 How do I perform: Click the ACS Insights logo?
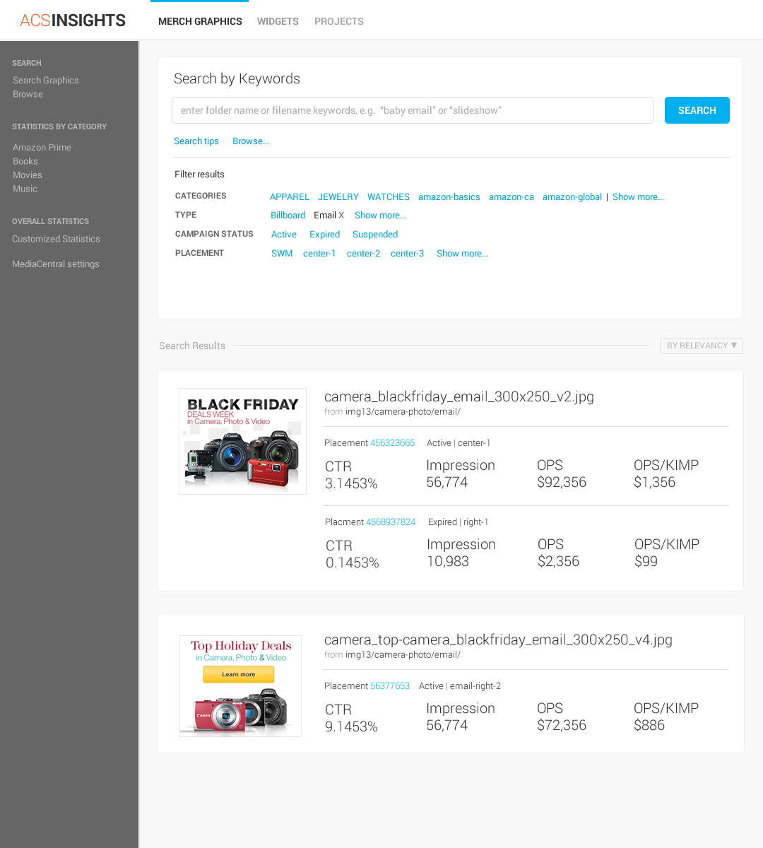(x=73, y=20)
